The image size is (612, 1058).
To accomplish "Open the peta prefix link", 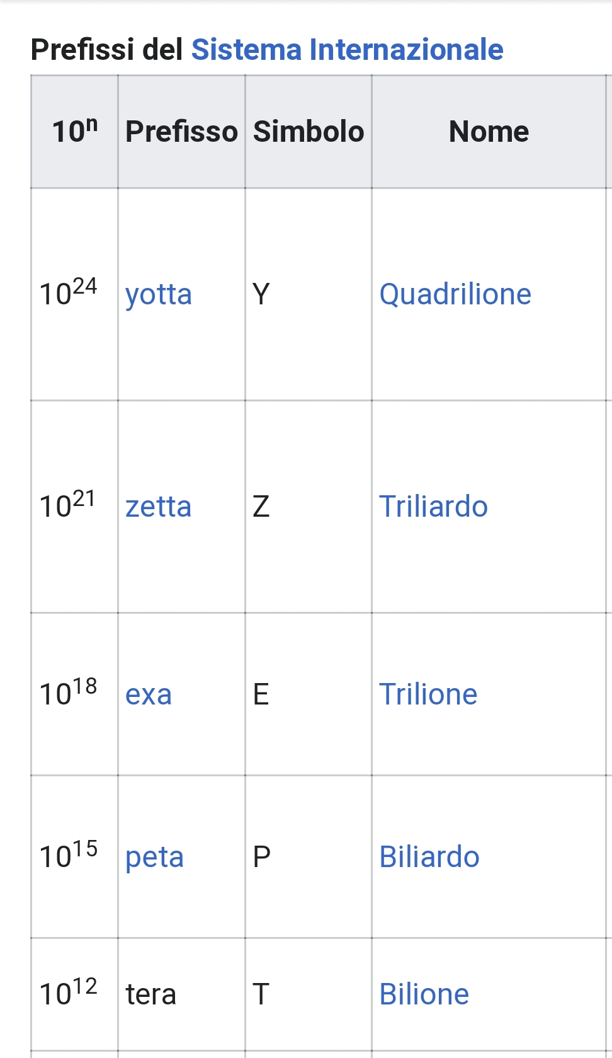I will tap(155, 857).
